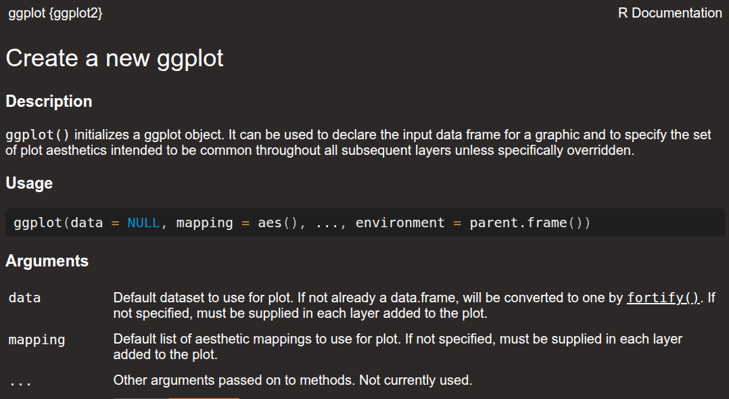
Task: Click the 'ggplot {ggplot2}' page header text
Action: (55, 13)
